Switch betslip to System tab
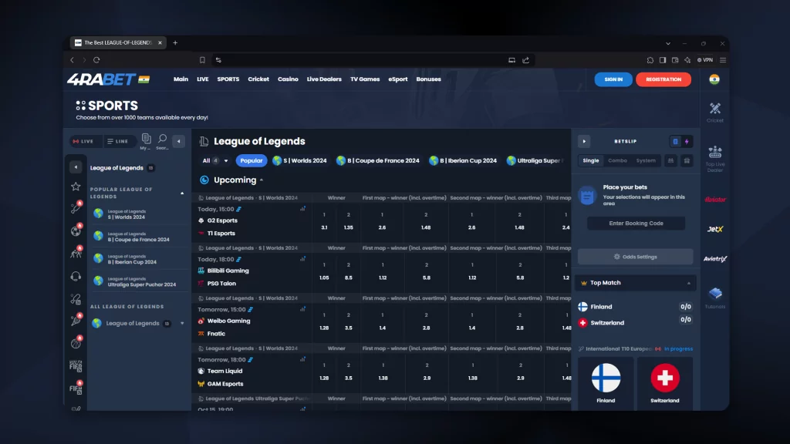 [x=646, y=160]
